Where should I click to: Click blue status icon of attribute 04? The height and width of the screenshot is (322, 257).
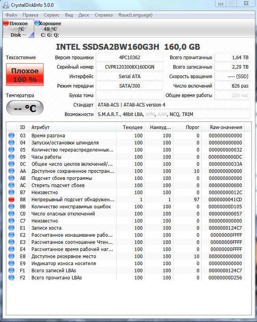(x=11, y=142)
